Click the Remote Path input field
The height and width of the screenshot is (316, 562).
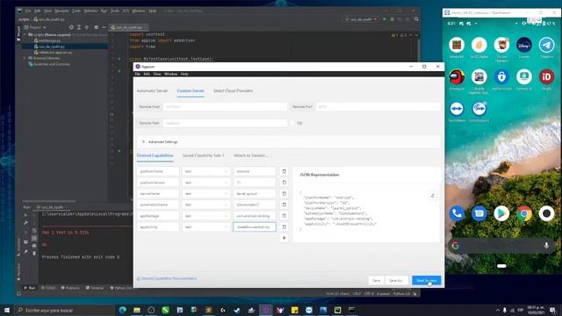coord(225,123)
